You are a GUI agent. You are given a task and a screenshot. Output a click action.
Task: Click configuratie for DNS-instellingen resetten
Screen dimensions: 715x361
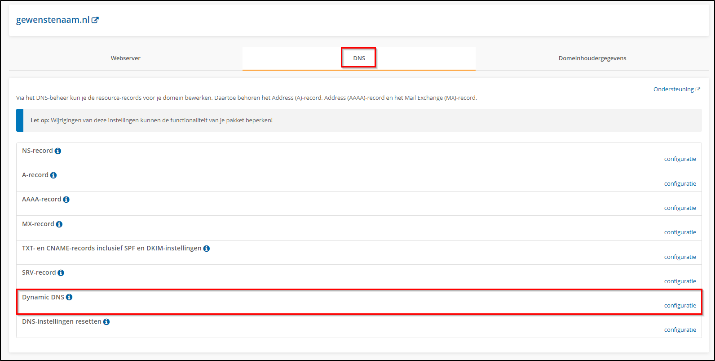pos(680,330)
